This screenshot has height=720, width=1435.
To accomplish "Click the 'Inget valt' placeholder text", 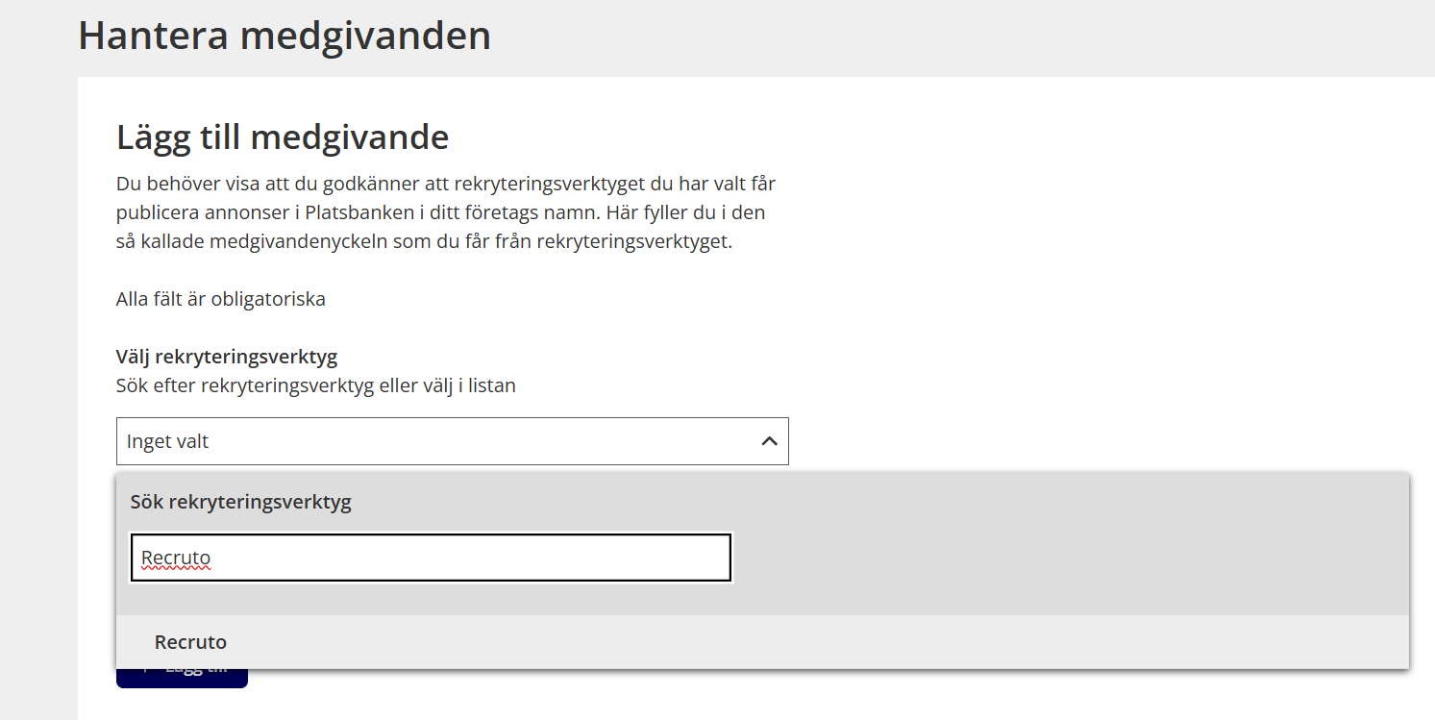I will click(168, 442).
